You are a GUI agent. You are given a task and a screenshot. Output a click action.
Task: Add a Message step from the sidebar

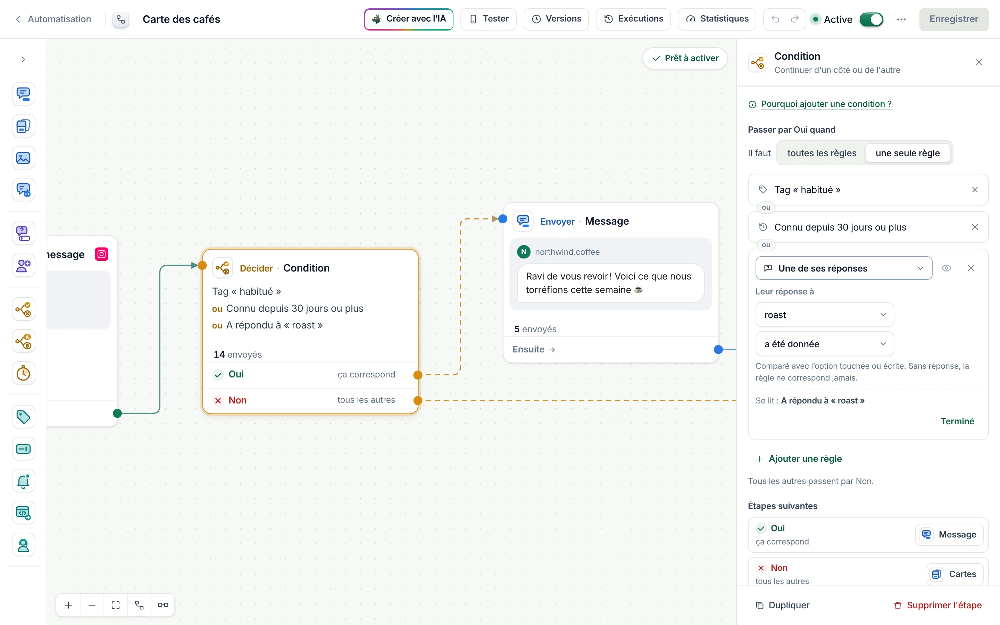tap(23, 94)
